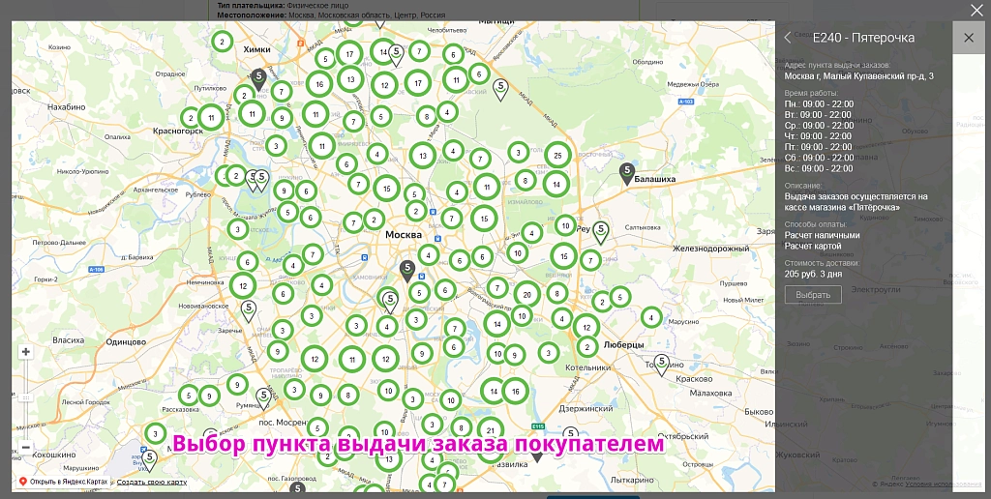The image size is (991, 499).
Task: Click the cluster marker numbered 20
Action: click(x=526, y=294)
